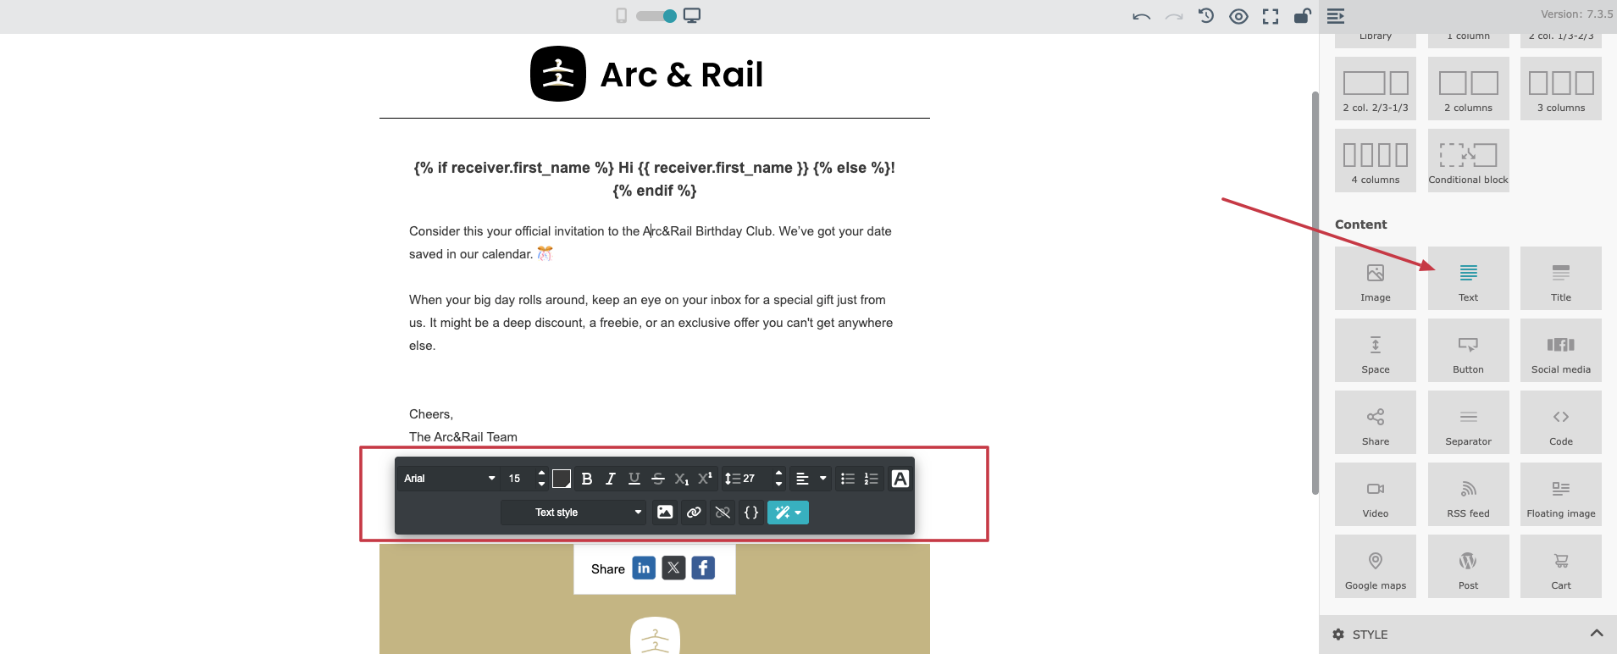Image resolution: width=1617 pixels, height=654 pixels.
Task: Add a Video content block
Action: coord(1376,494)
